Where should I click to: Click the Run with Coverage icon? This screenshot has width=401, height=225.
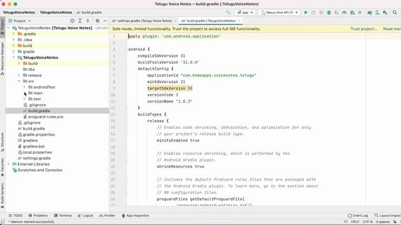336,12
